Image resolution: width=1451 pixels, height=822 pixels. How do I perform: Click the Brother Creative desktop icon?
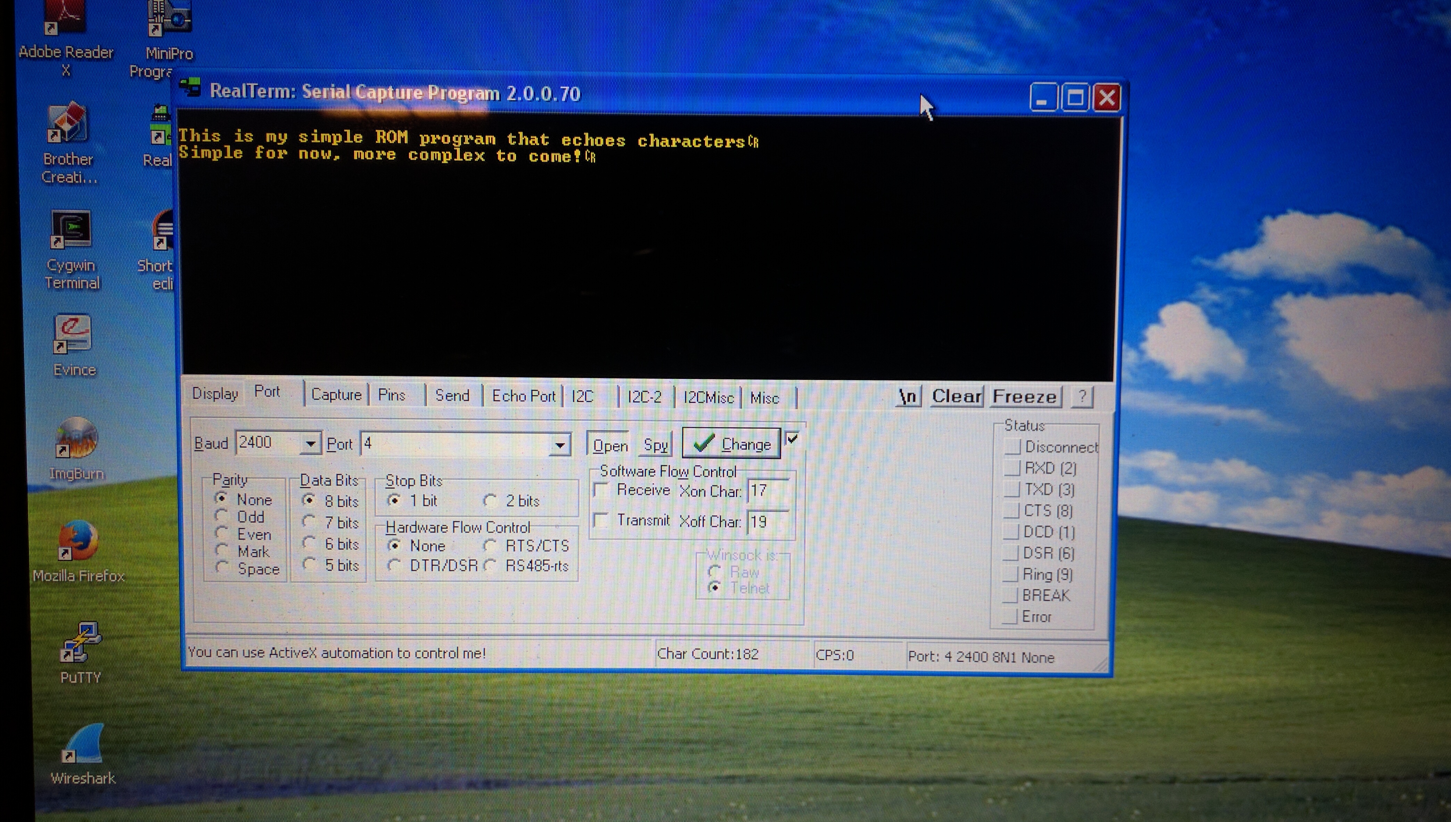(x=68, y=124)
